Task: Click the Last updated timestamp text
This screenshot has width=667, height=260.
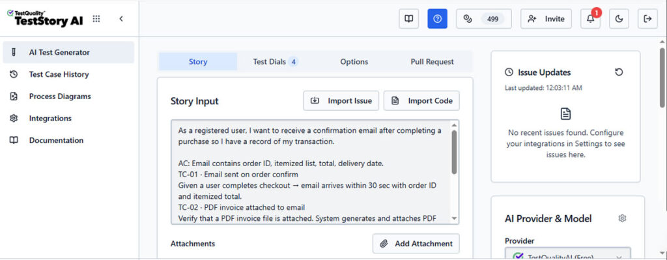Action: click(x=543, y=88)
